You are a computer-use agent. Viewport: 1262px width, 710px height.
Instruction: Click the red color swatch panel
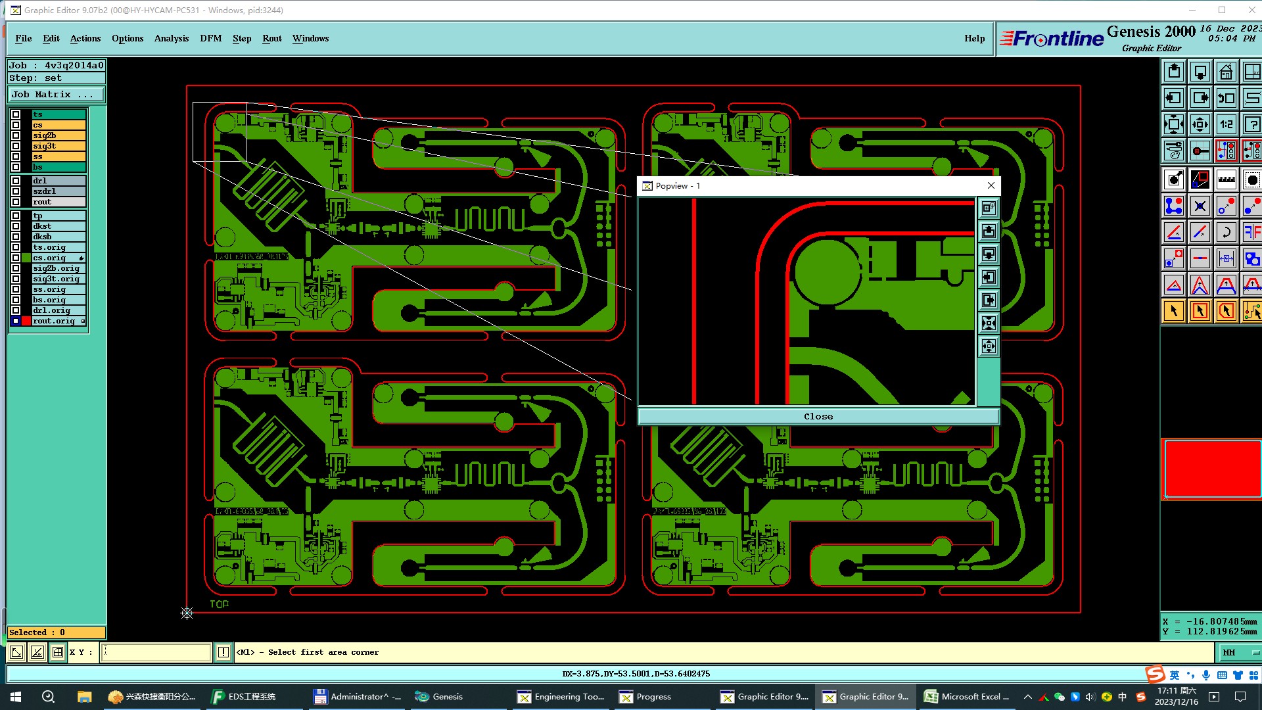tap(1211, 468)
